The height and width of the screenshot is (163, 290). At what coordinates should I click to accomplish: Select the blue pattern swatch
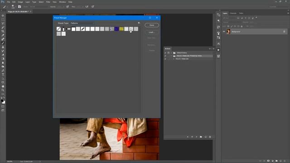[x=117, y=29]
